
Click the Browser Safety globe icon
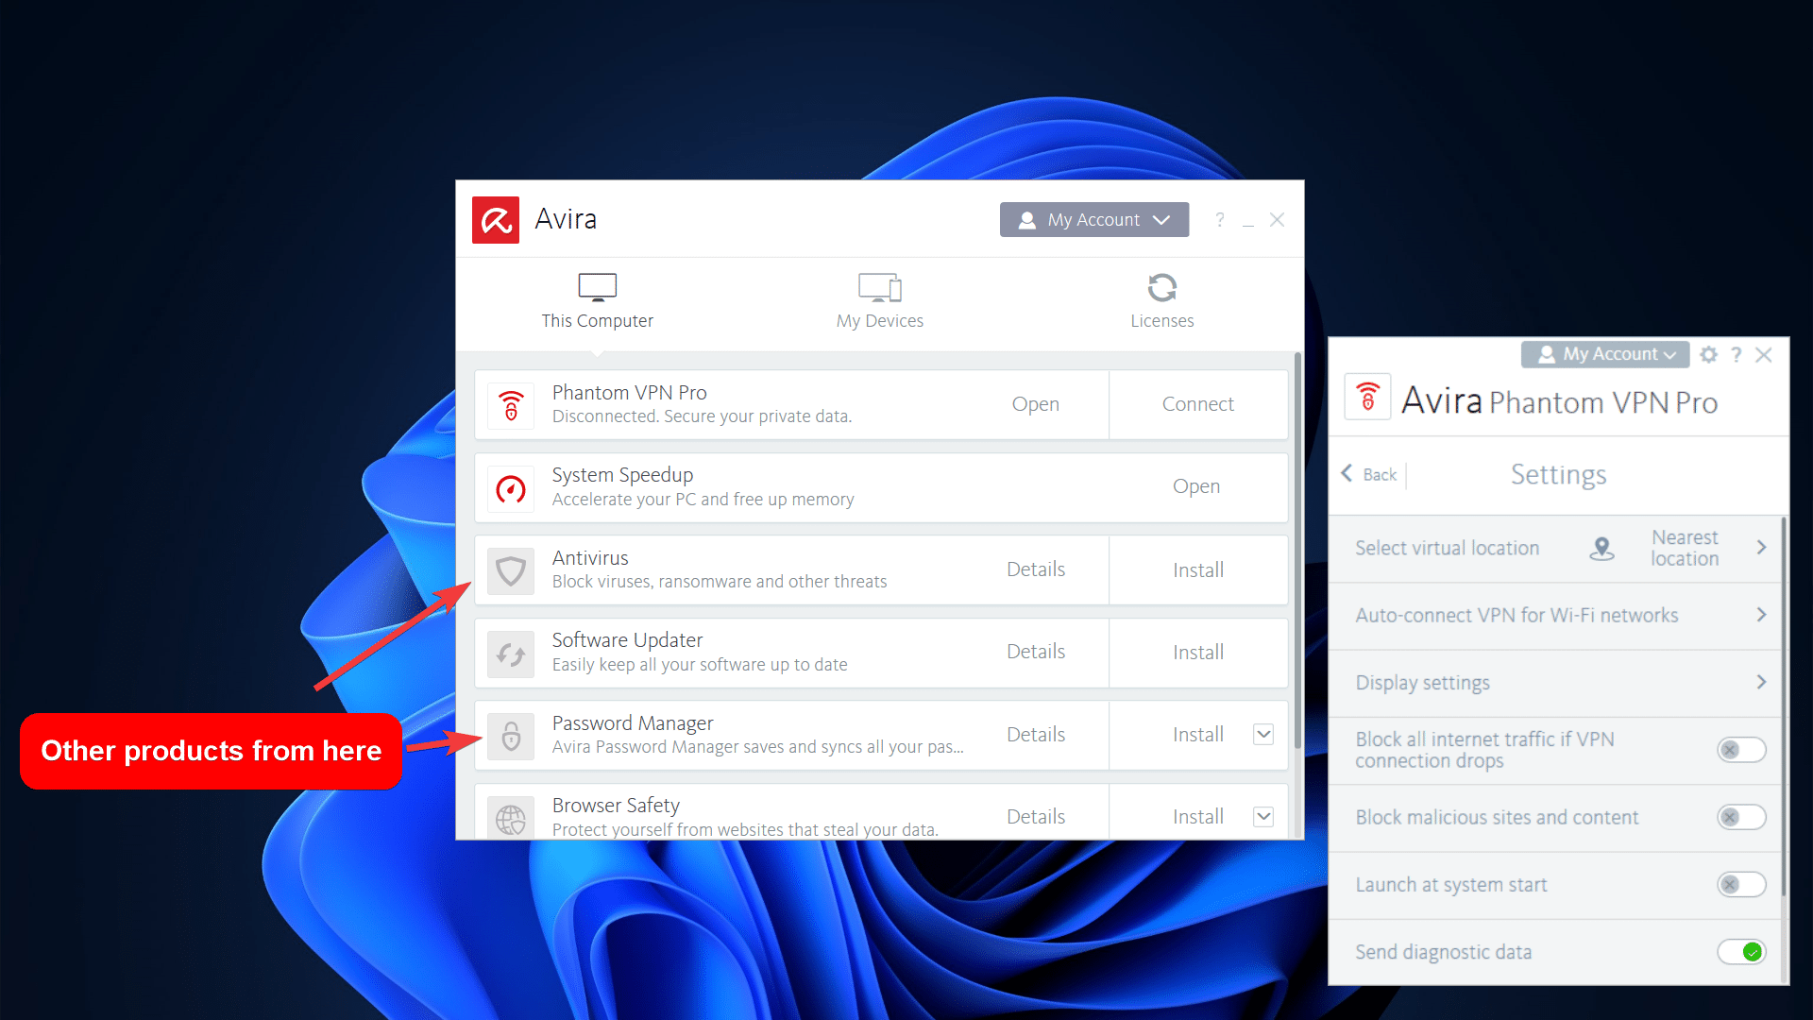[511, 818]
